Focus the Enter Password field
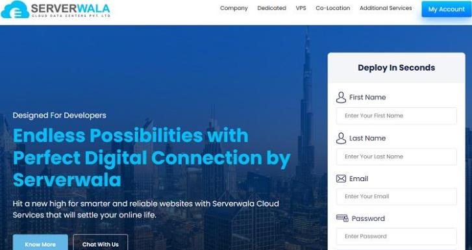 coord(397,236)
